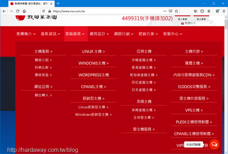Open 中國虛擬主機 link
This screenshot has width=228, height=154.
(144, 60)
